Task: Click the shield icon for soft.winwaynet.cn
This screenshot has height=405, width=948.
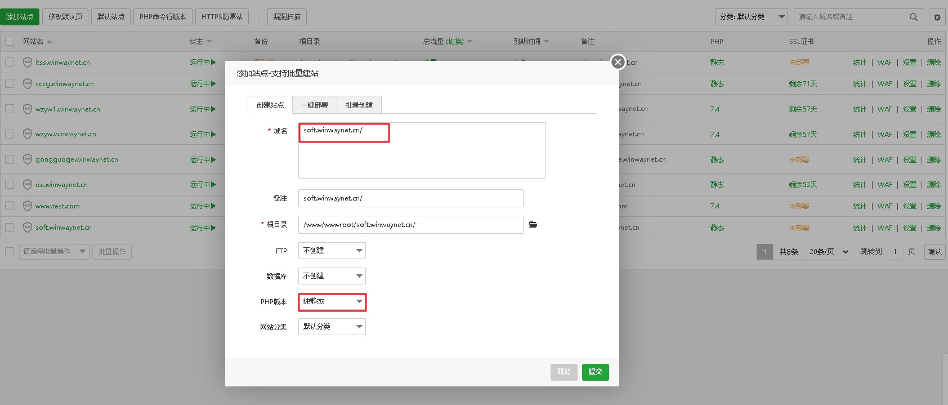Action: pyautogui.click(x=27, y=228)
